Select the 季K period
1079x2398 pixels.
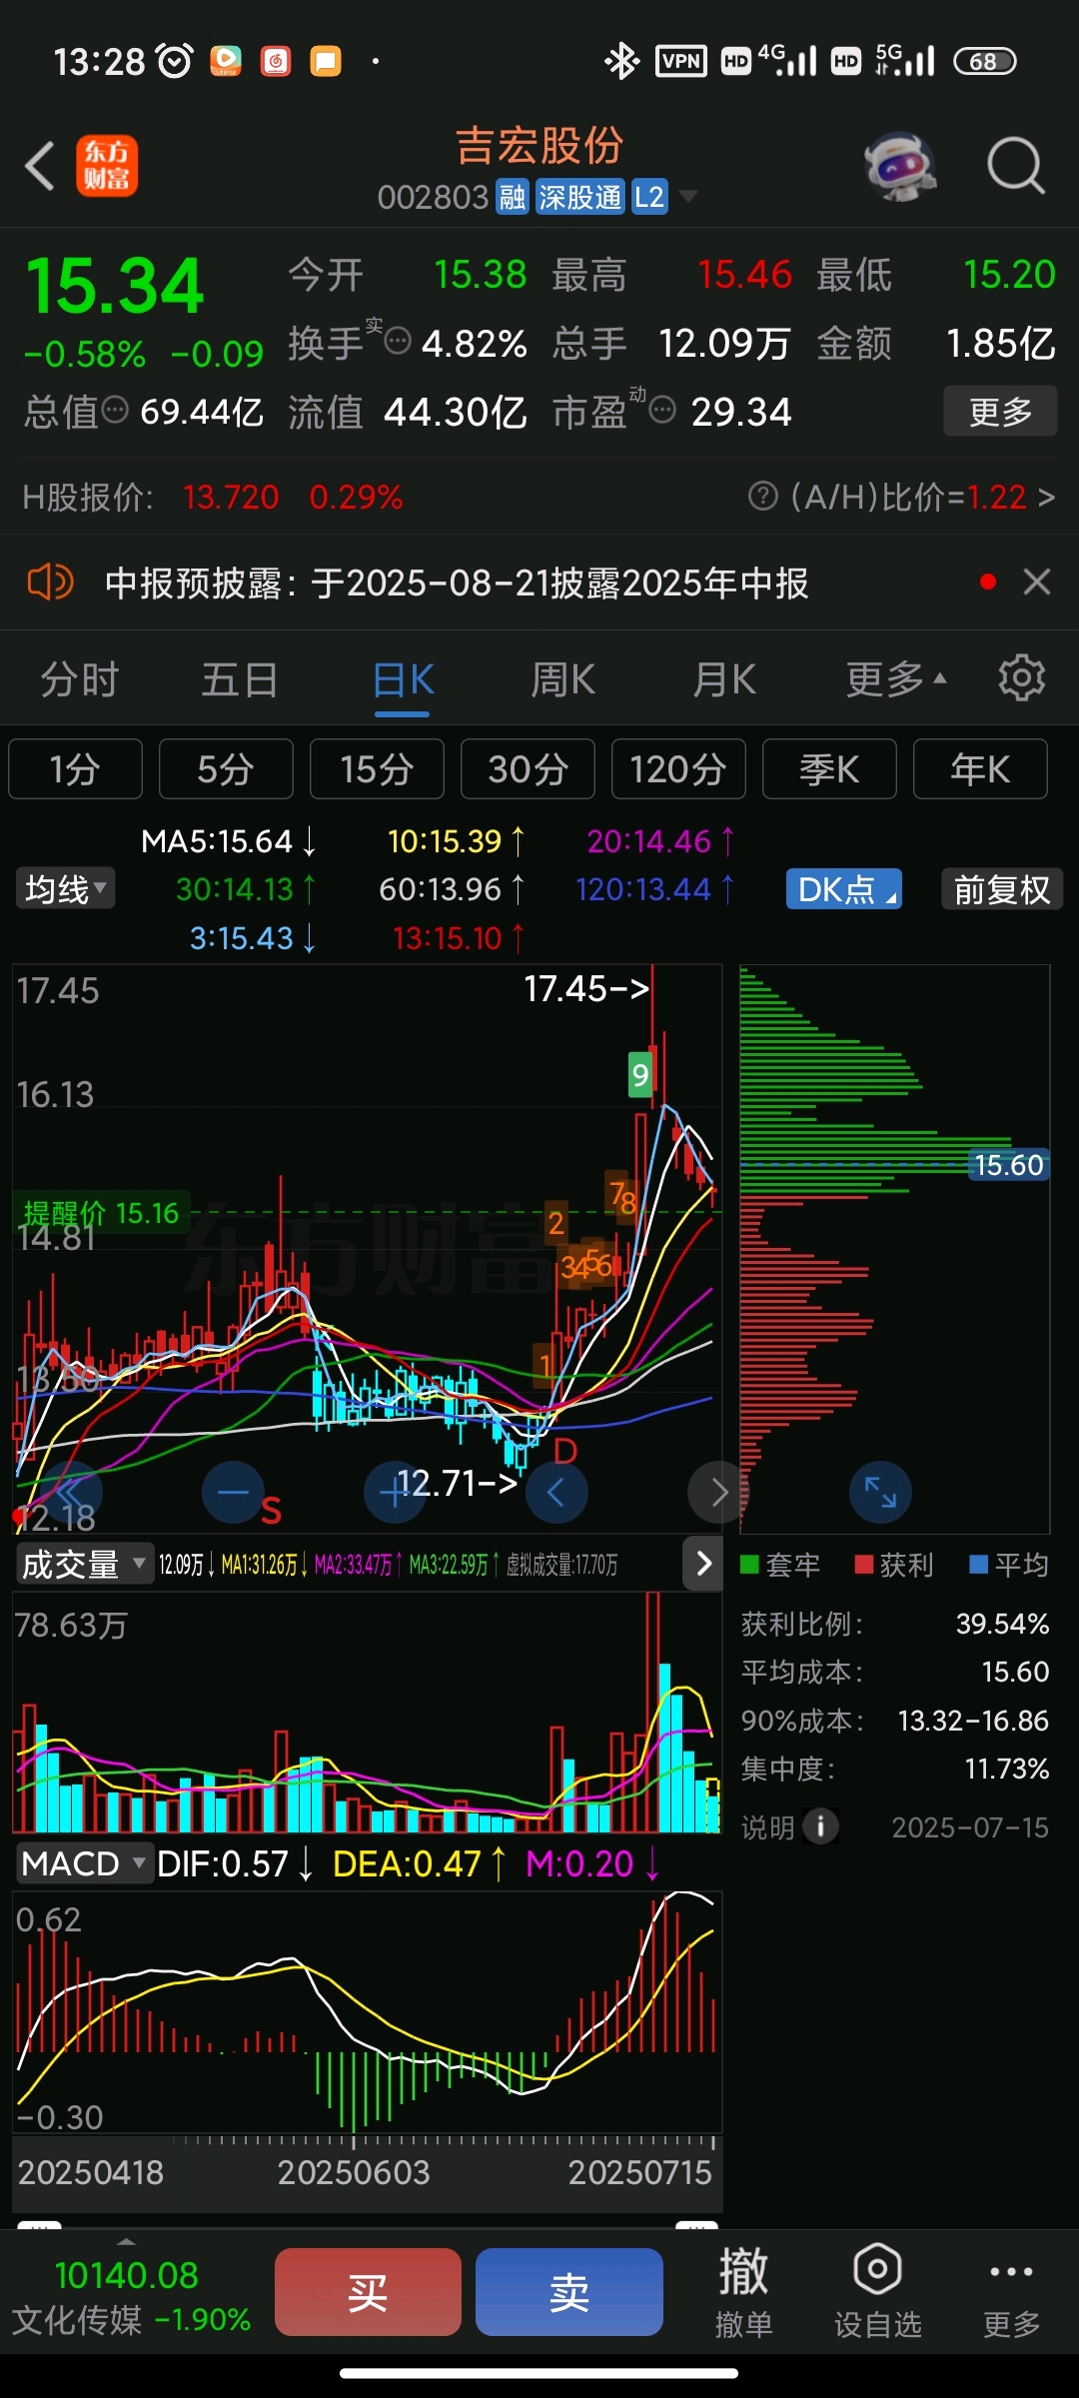tap(829, 769)
